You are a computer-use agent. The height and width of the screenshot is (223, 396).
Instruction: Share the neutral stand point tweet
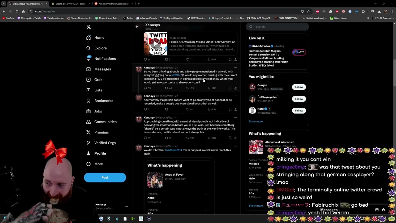pos(235,138)
